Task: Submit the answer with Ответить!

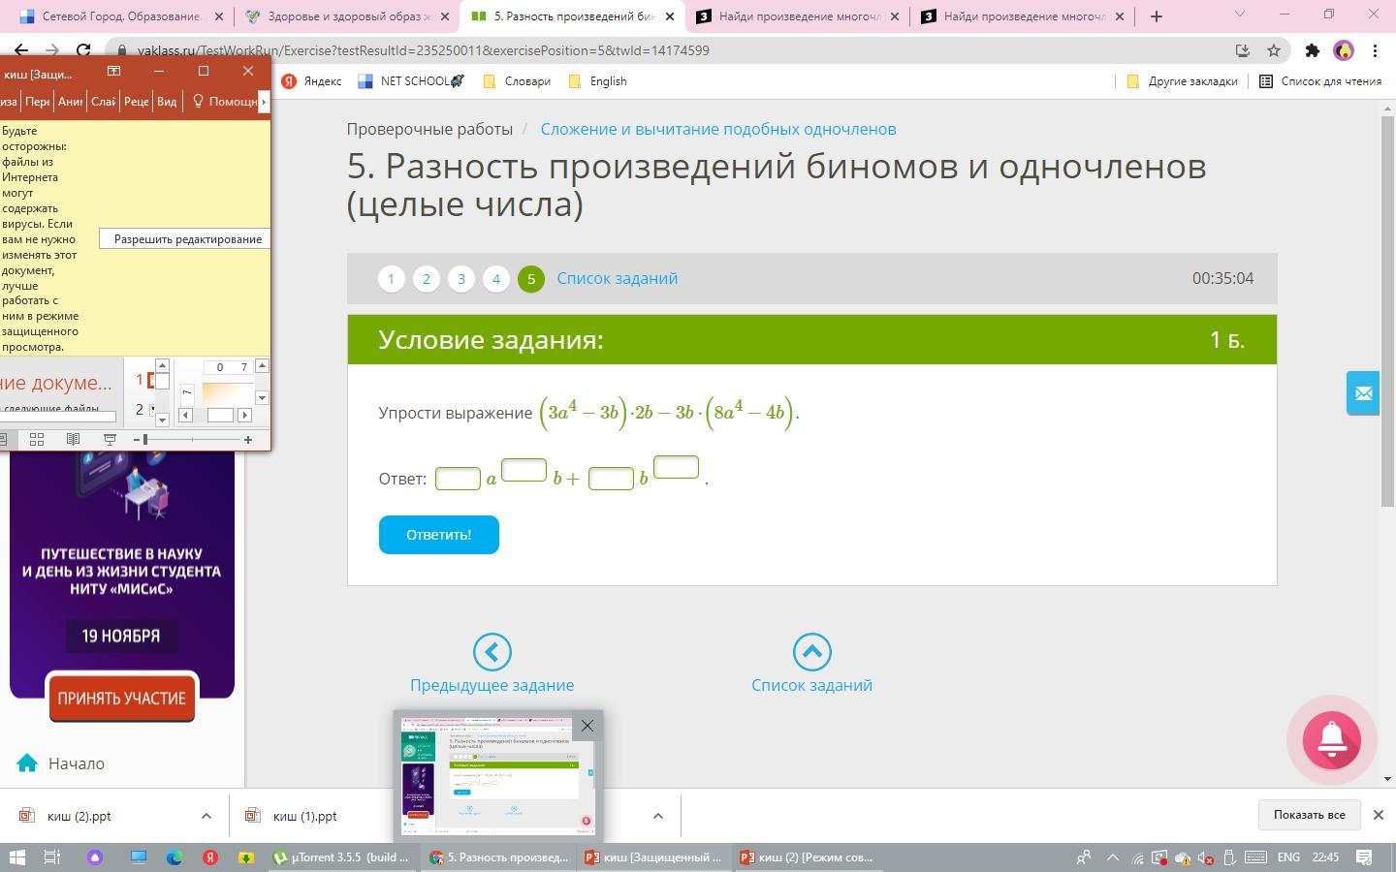Action: point(439,535)
